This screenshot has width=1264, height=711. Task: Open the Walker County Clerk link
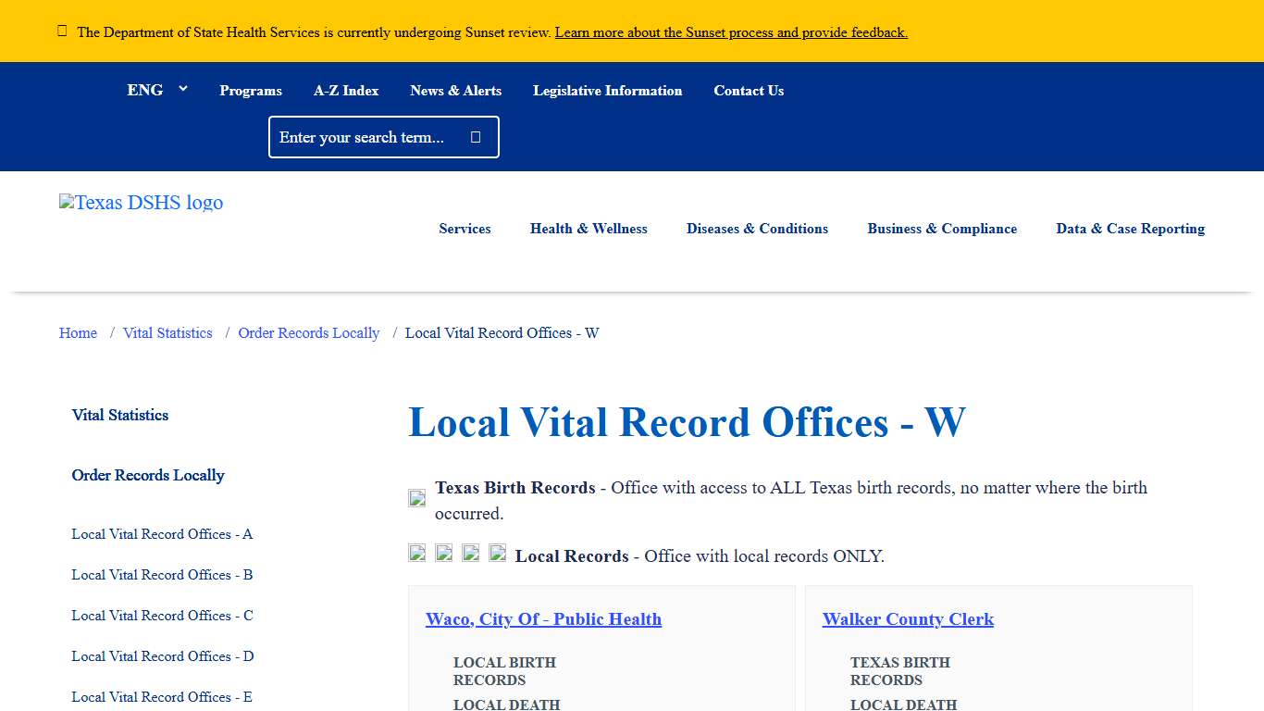[908, 619]
